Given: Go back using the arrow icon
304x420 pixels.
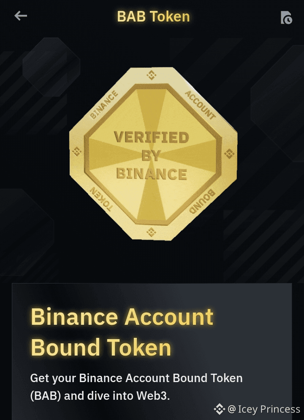Looking at the screenshot, I should pyautogui.click(x=21, y=16).
